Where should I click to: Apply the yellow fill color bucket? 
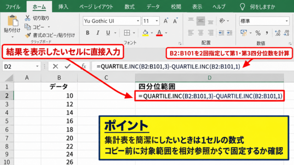pyautogui.click(x=145, y=33)
